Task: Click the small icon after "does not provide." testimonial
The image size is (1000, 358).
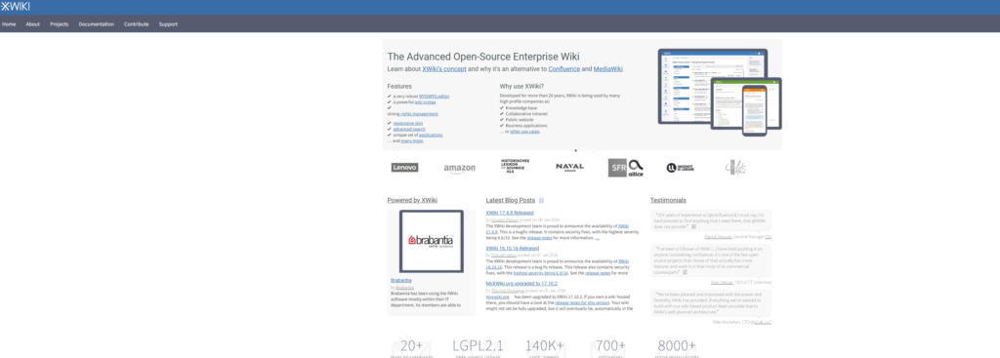Action: click(x=694, y=226)
